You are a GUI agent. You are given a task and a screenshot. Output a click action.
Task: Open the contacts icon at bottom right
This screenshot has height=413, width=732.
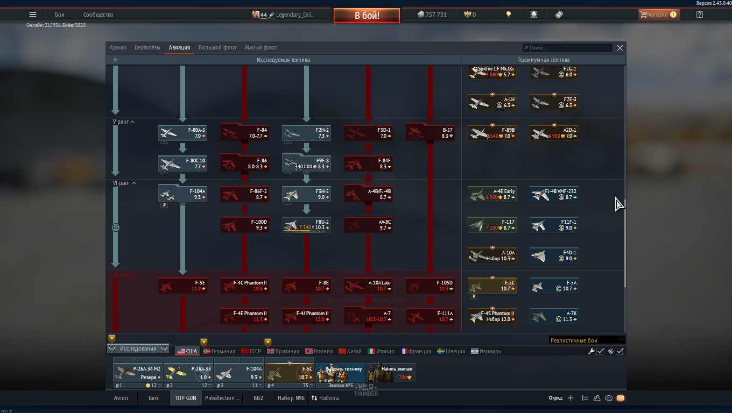pos(597,398)
